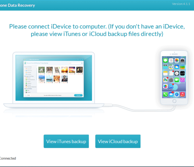The height and width of the screenshot is (167, 194).
Task: Select the Photos app icon on the phone
Action: [x=177, y=60]
